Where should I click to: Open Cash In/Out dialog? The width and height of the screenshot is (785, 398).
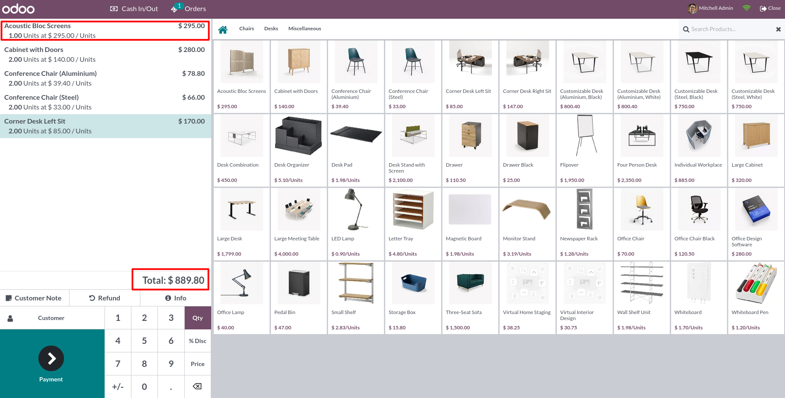(x=134, y=9)
